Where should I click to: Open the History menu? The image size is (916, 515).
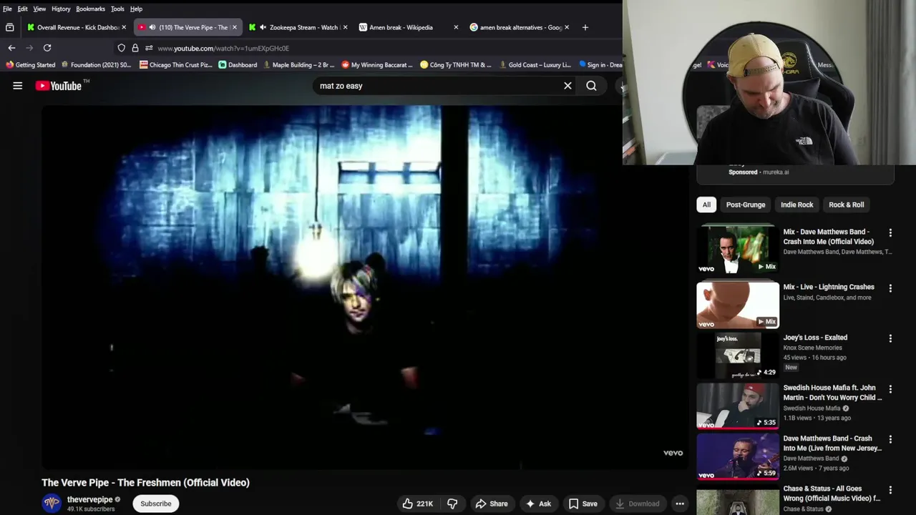coord(61,9)
